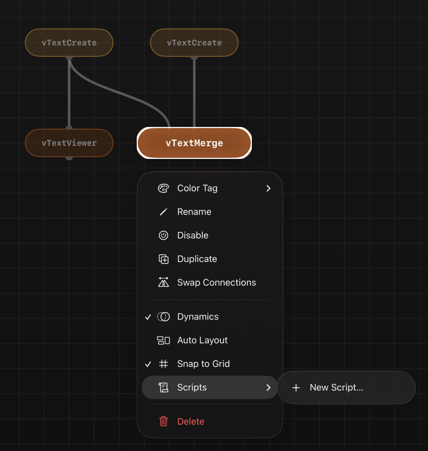428x451 pixels.
Task: Click output port under the vTextCreate above vTextViewer
Action: 69,58
